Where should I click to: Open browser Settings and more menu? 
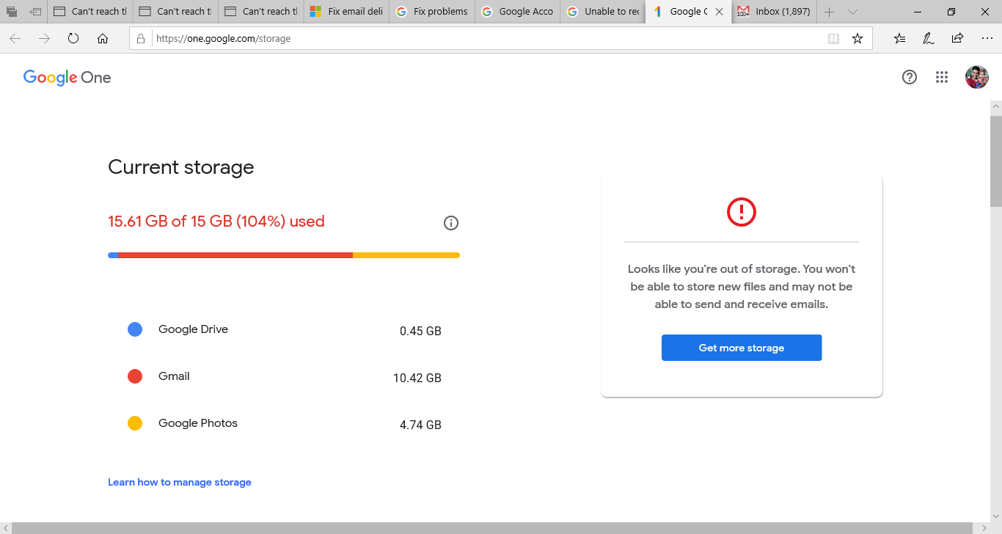point(987,39)
